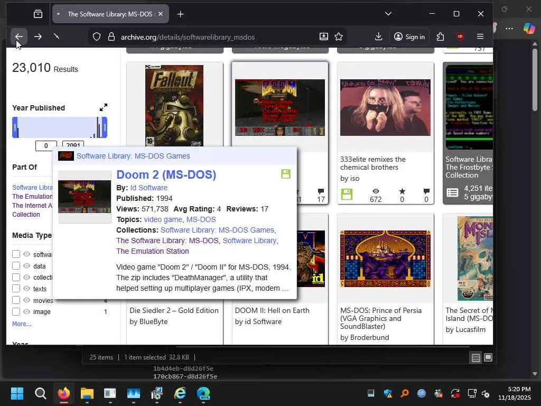Click More... under Media Type
This screenshot has width=541, height=406.
(x=22, y=324)
